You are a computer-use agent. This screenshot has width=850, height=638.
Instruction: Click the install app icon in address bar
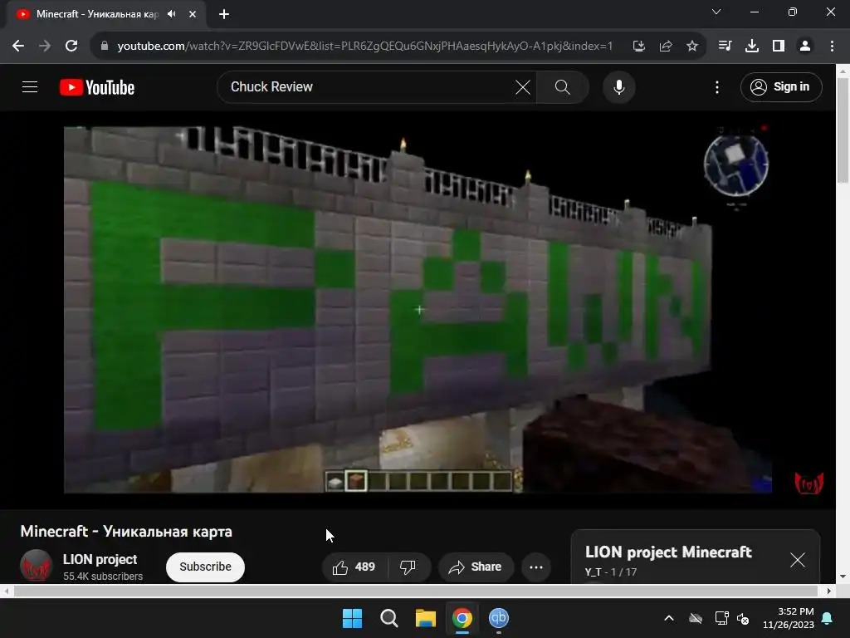click(x=638, y=46)
